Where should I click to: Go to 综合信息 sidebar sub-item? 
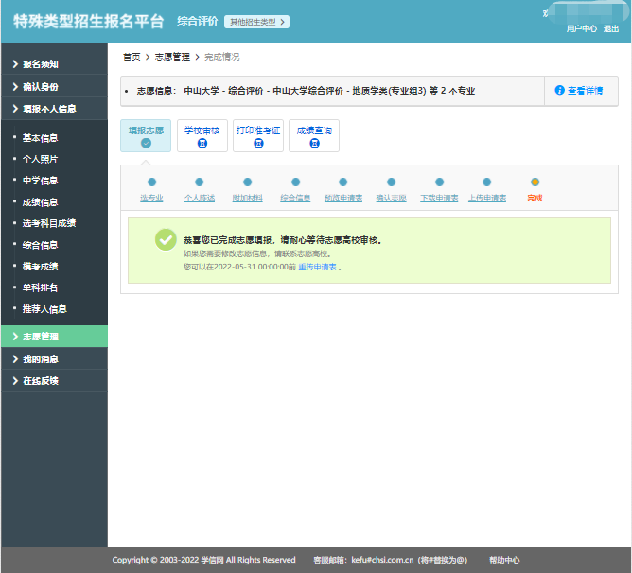pyautogui.click(x=41, y=245)
